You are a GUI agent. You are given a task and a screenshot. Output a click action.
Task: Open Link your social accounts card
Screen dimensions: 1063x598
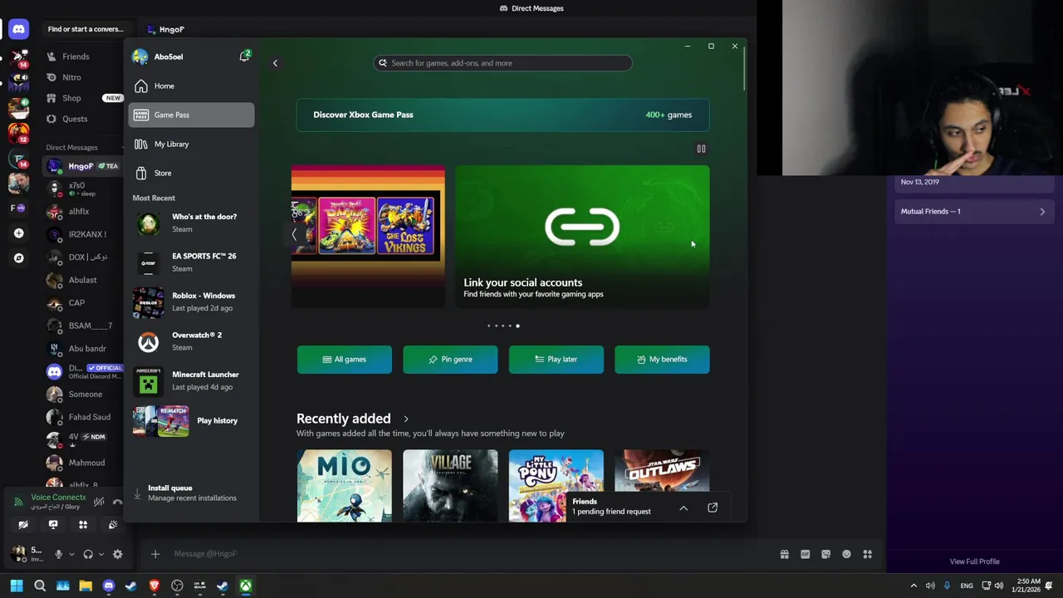point(582,237)
